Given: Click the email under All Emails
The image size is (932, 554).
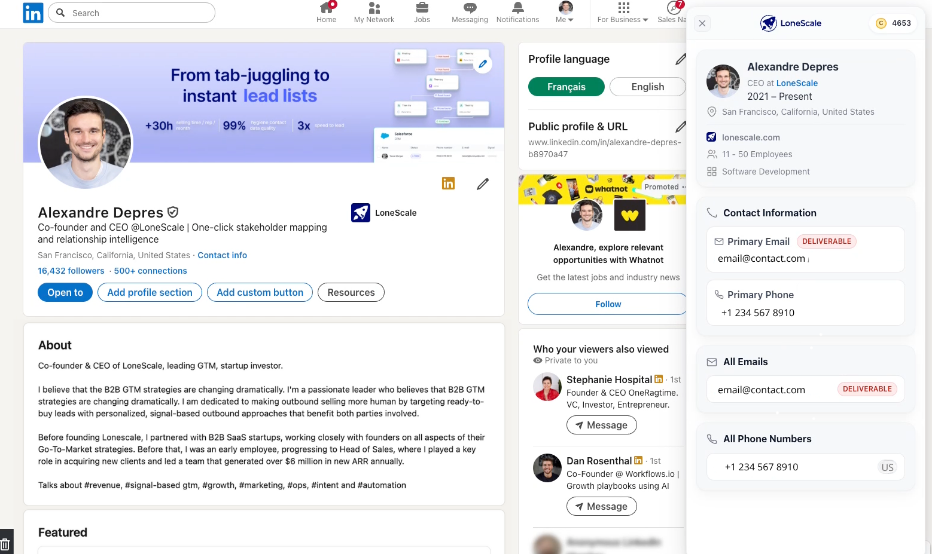Looking at the screenshot, I should click(x=762, y=390).
